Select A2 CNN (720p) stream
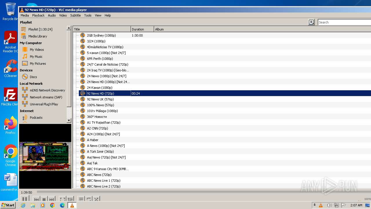Screen dimensions: 371x209 click(x=97, y=128)
